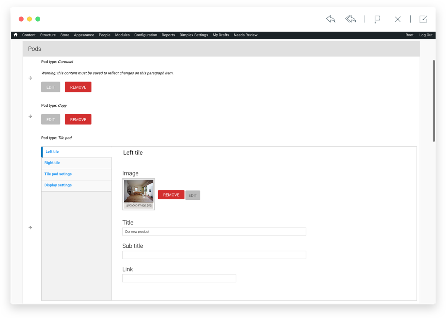Click the page vertical scrollbar
Image resolution: width=446 pixels, height=318 pixels.
[434, 101]
